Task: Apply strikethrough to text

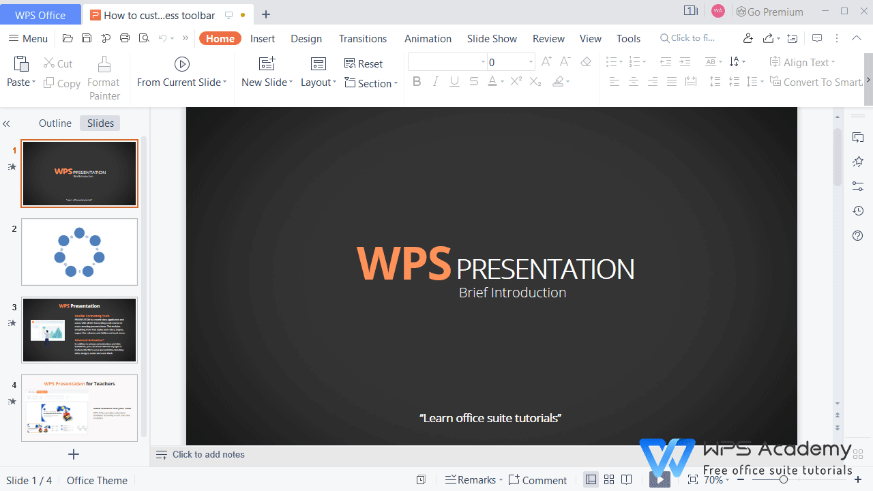Action: click(x=473, y=81)
